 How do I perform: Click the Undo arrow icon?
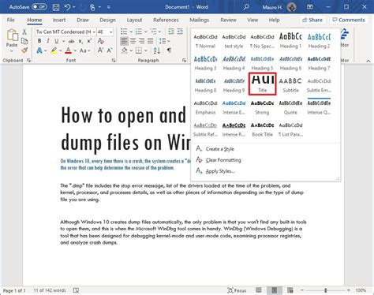point(67,7)
